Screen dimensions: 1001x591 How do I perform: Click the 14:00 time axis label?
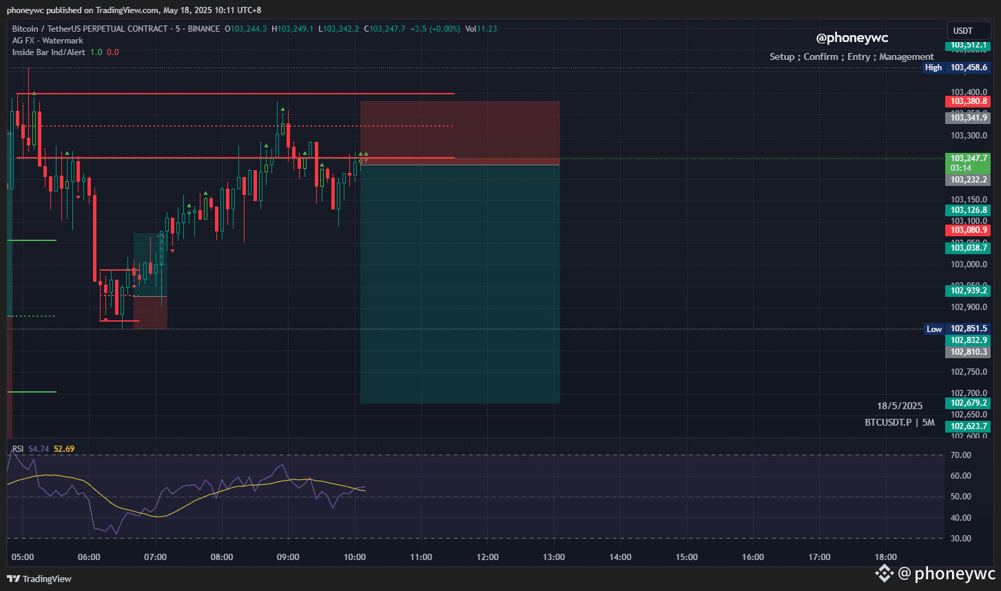(x=620, y=557)
